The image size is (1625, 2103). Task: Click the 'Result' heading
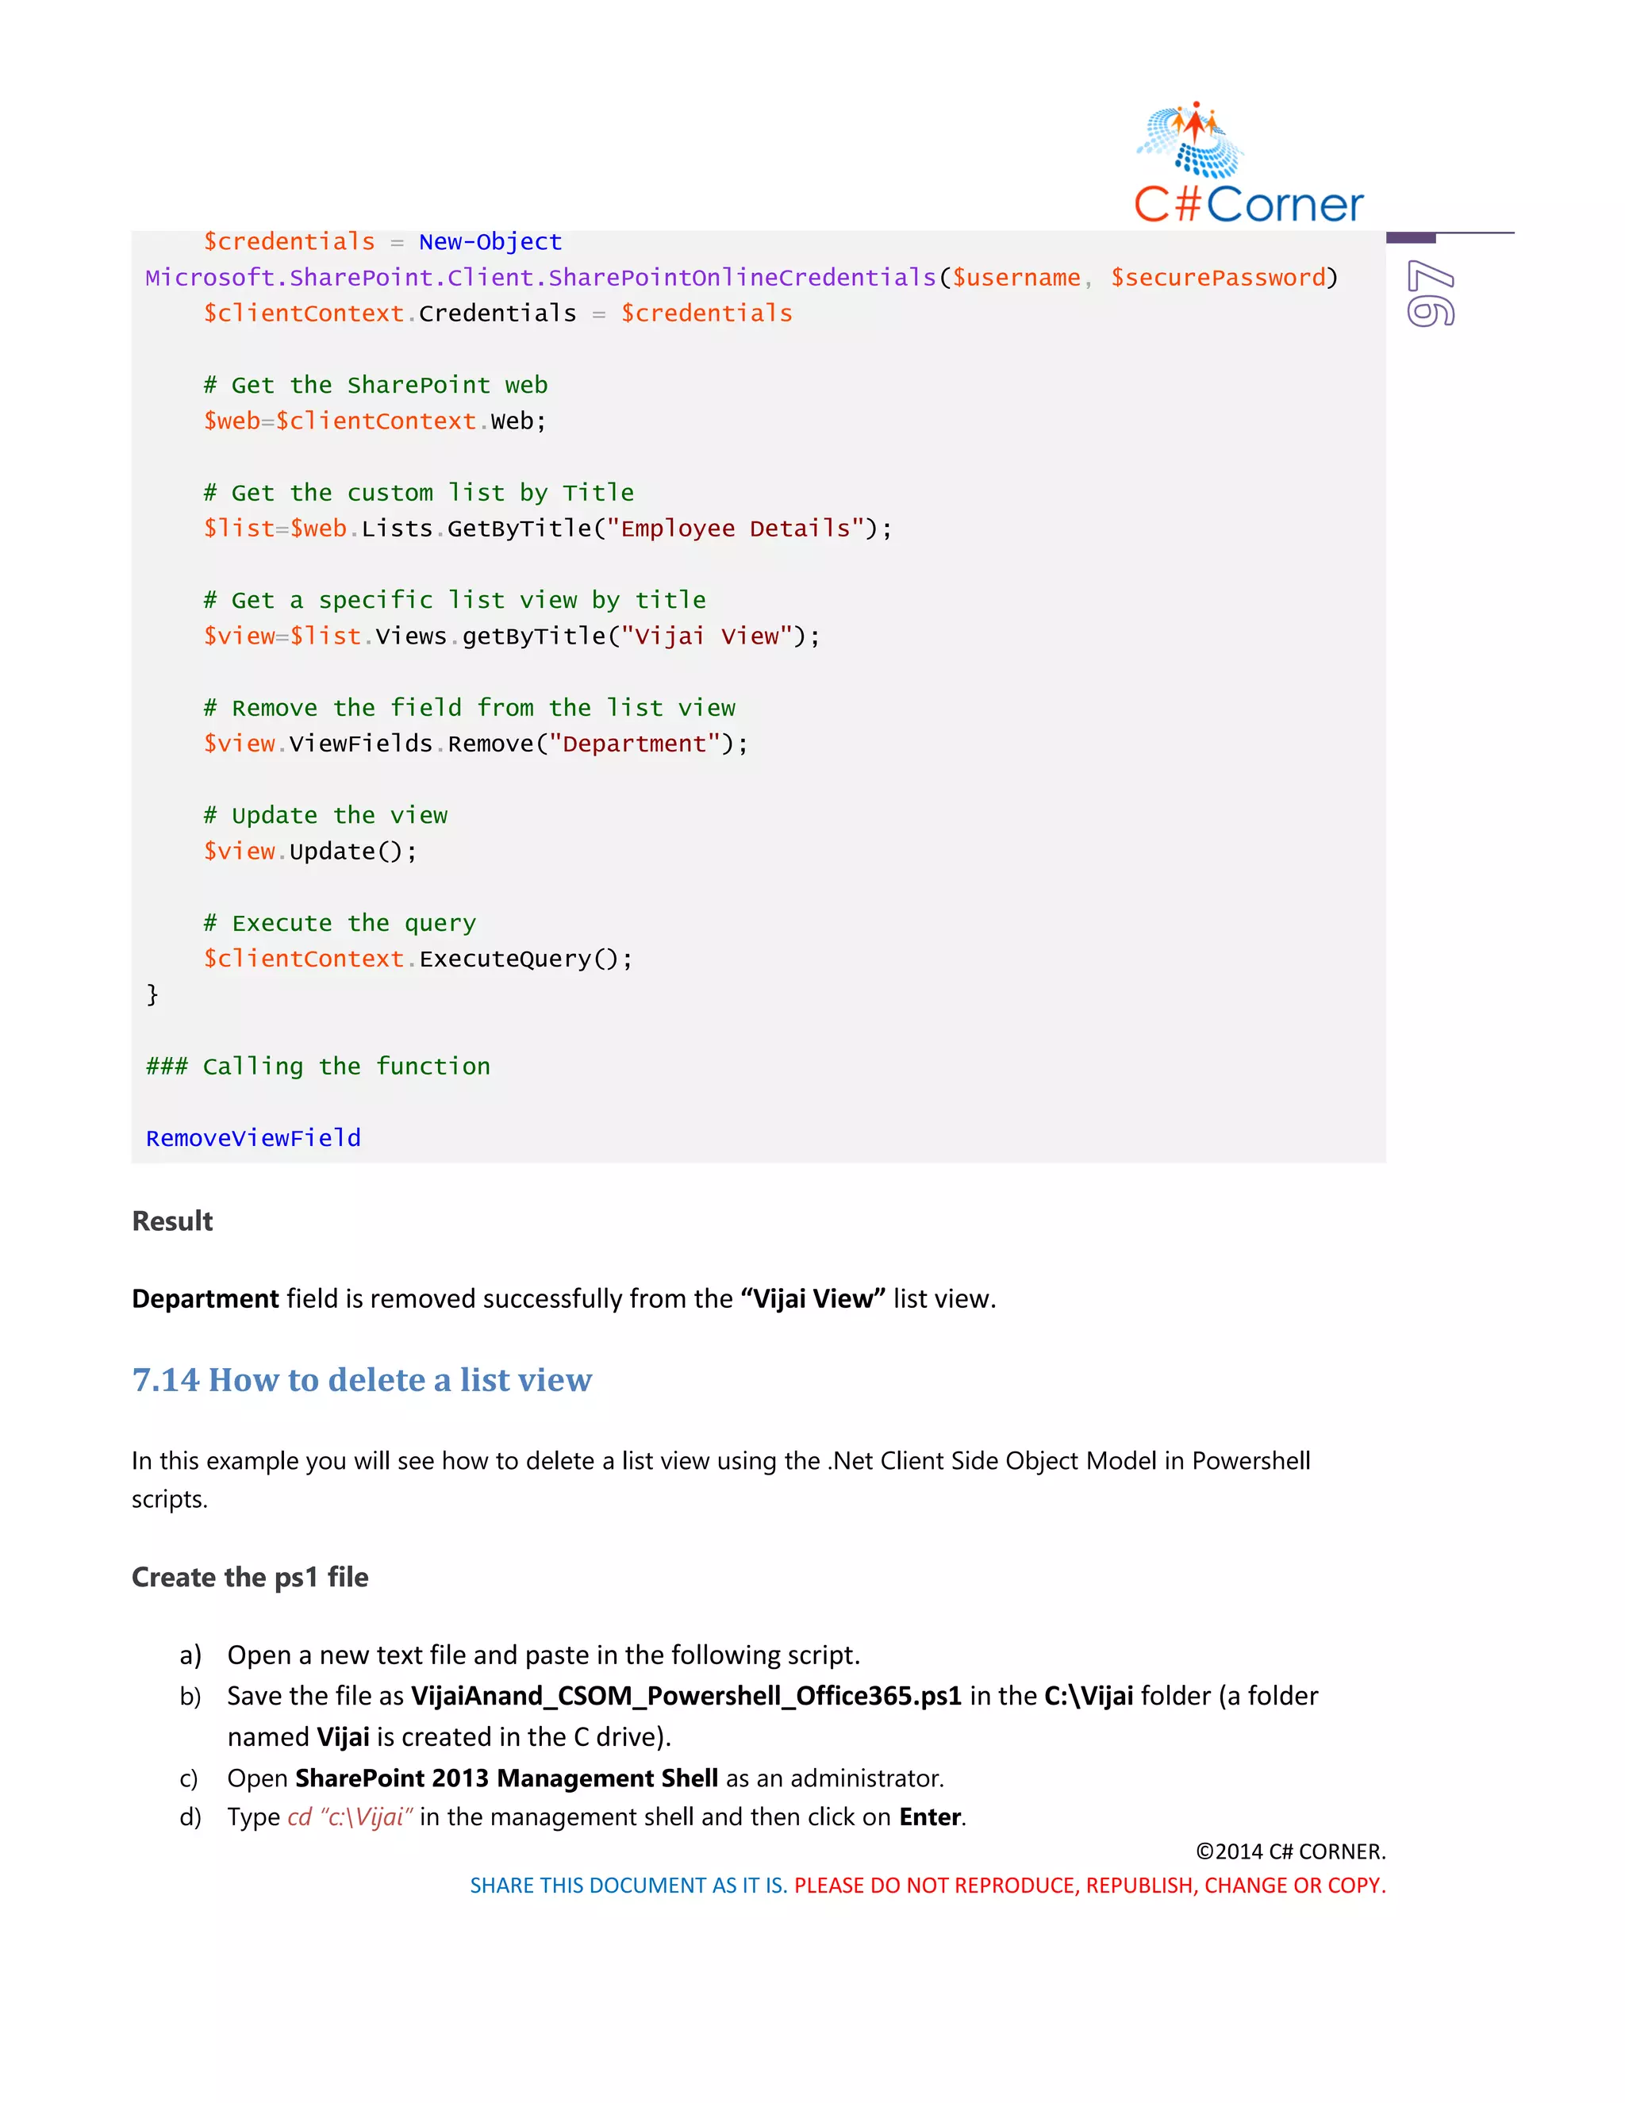172,1221
